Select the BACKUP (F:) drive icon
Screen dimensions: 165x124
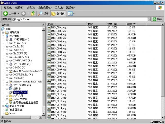pos(11,54)
